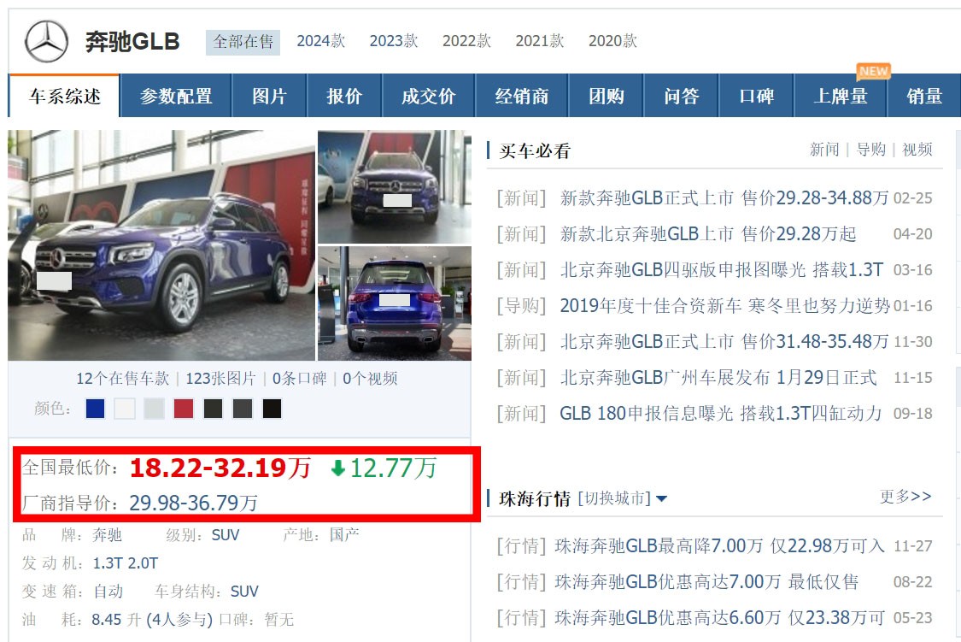The height and width of the screenshot is (642, 961).
Task: Open article 北京奔驰GLB正式上市 售价31.48-35.48万
Action: coord(724,342)
